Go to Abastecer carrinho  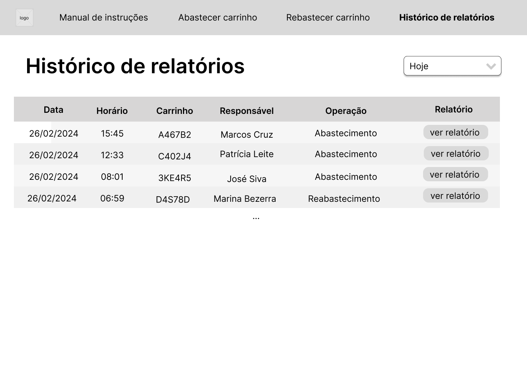pyautogui.click(x=218, y=18)
